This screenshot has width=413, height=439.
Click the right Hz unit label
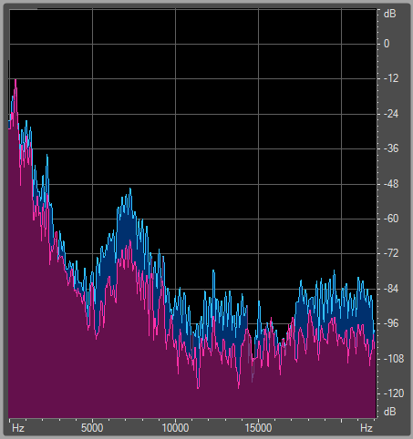[x=367, y=428]
